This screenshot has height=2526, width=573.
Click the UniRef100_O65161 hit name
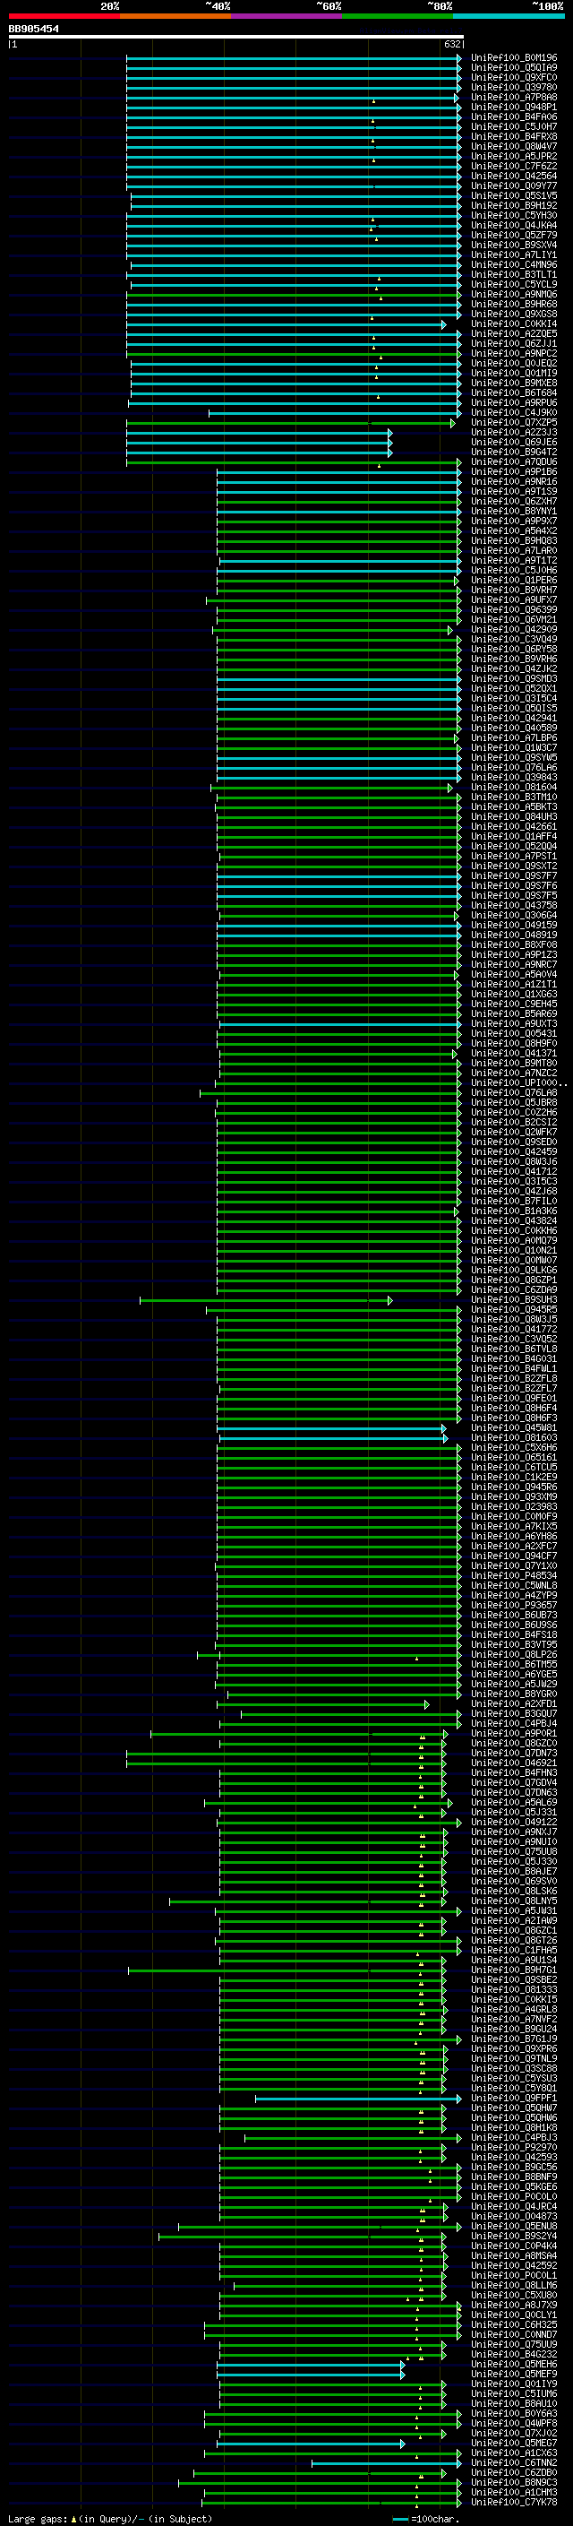pos(514,1457)
